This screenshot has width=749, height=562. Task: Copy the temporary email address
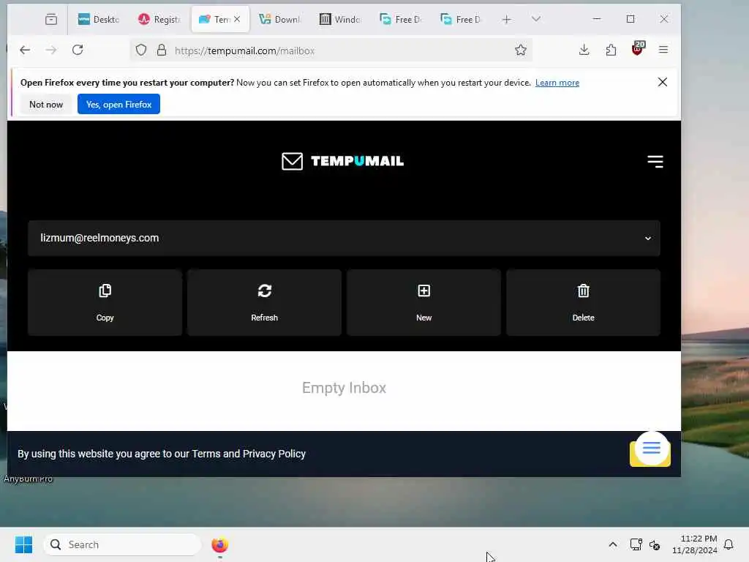click(x=105, y=302)
